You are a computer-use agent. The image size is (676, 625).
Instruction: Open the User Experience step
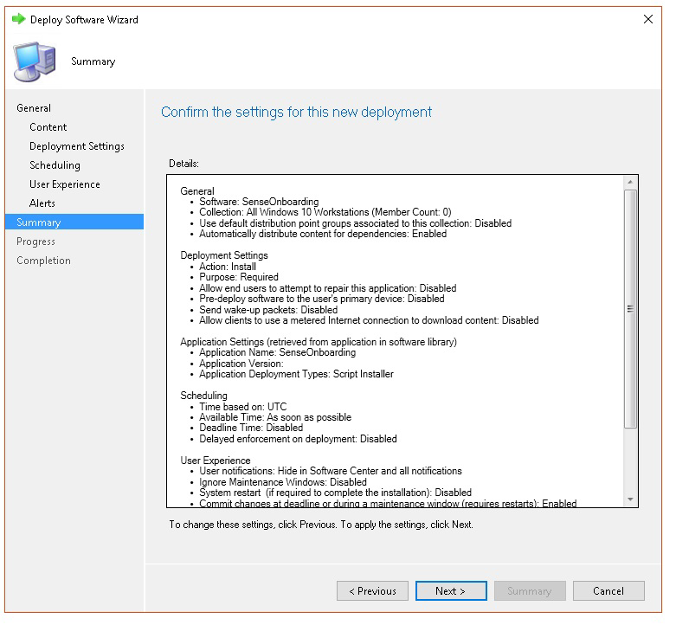click(64, 184)
